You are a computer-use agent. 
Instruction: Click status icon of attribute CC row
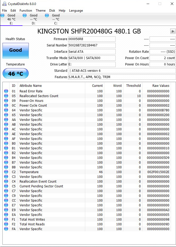coord(6,200)
